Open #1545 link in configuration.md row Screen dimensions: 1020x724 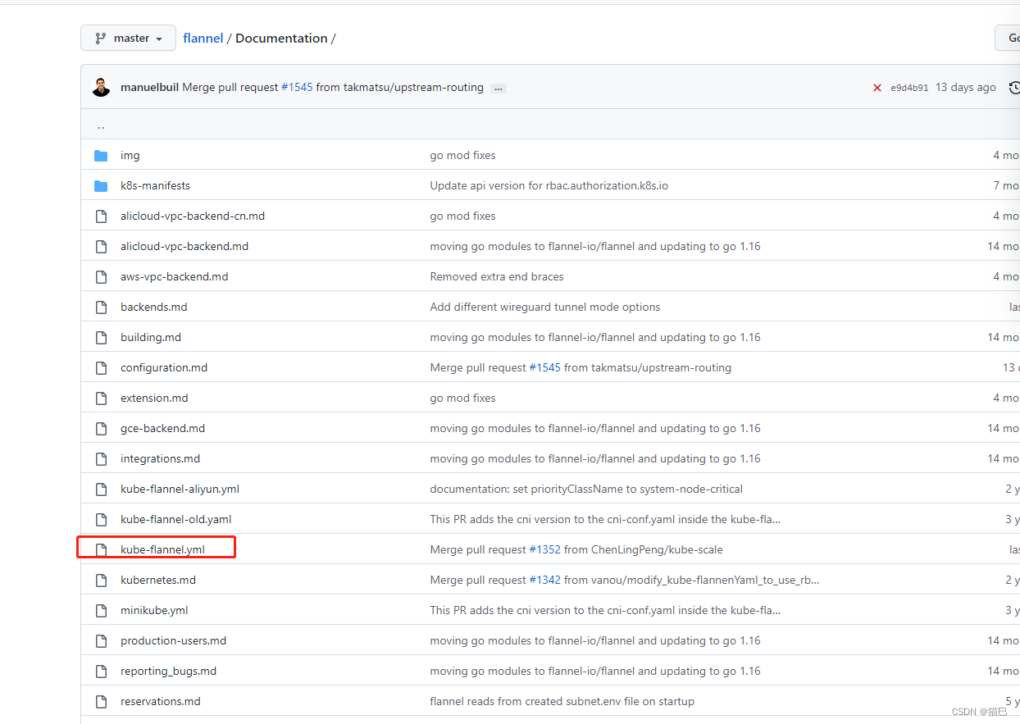545,367
